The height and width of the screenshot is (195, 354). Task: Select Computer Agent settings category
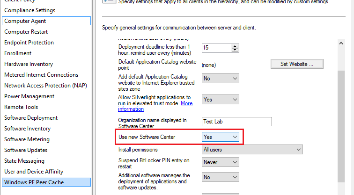[46, 21]
